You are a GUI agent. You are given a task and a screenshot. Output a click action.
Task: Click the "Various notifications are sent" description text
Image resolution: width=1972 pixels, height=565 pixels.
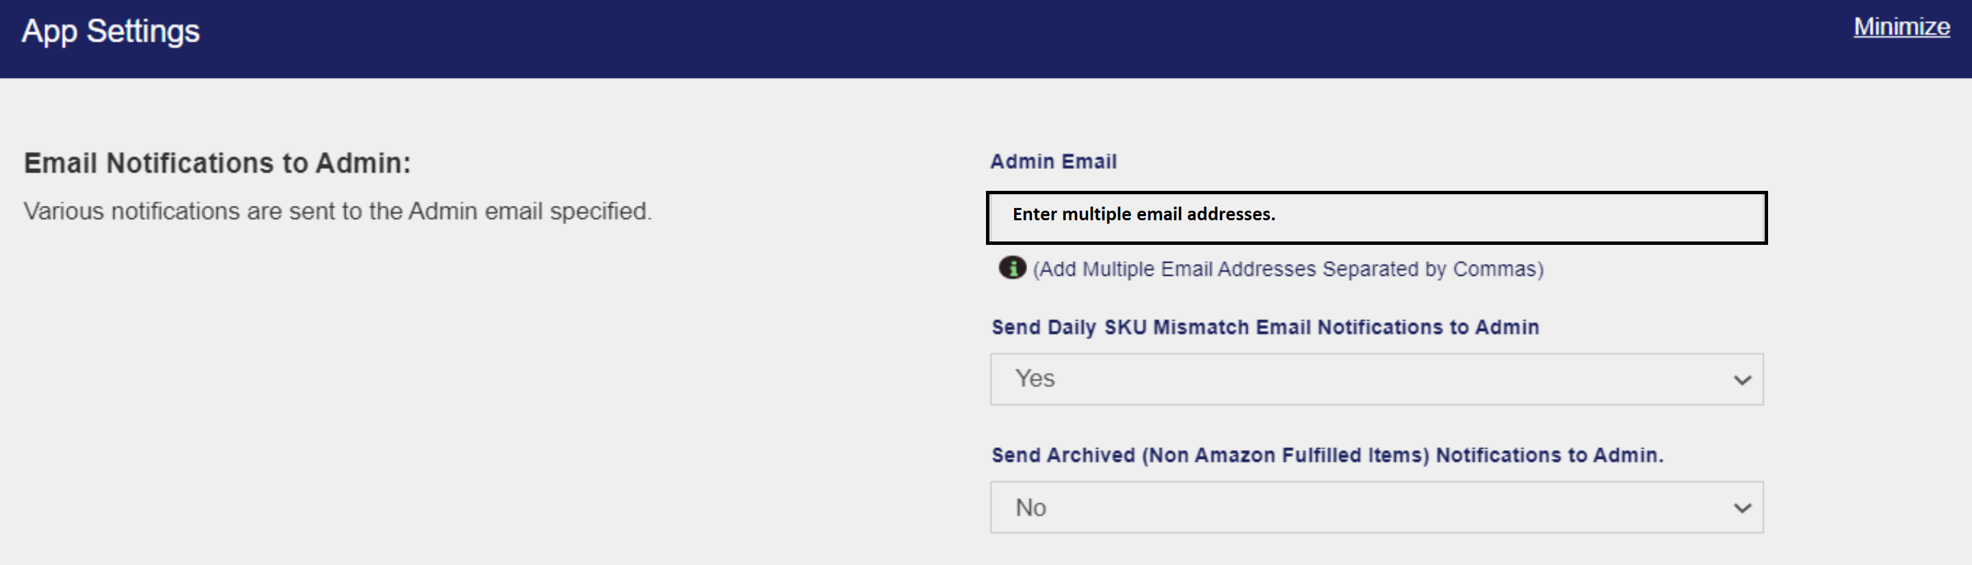337,211
